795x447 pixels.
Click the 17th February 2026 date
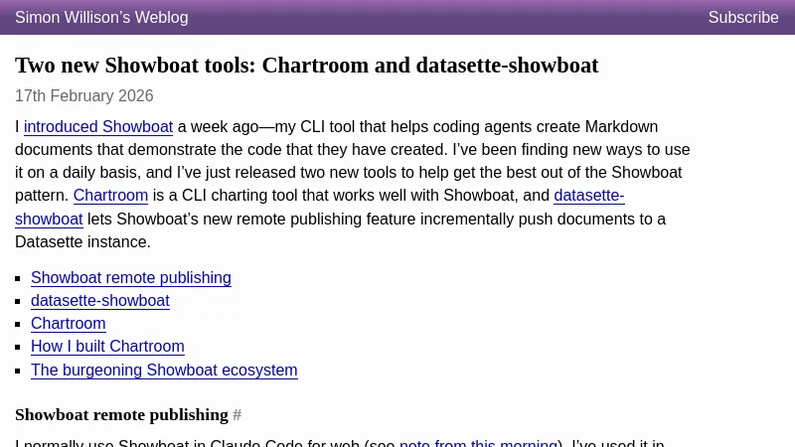click(84, 96)
